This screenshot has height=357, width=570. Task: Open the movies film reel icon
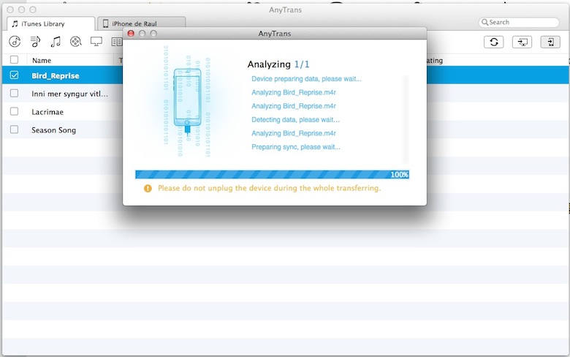tap(75, 42)
